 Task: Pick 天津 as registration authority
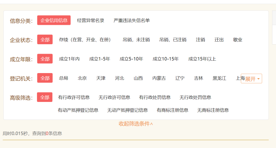[101, 78]
